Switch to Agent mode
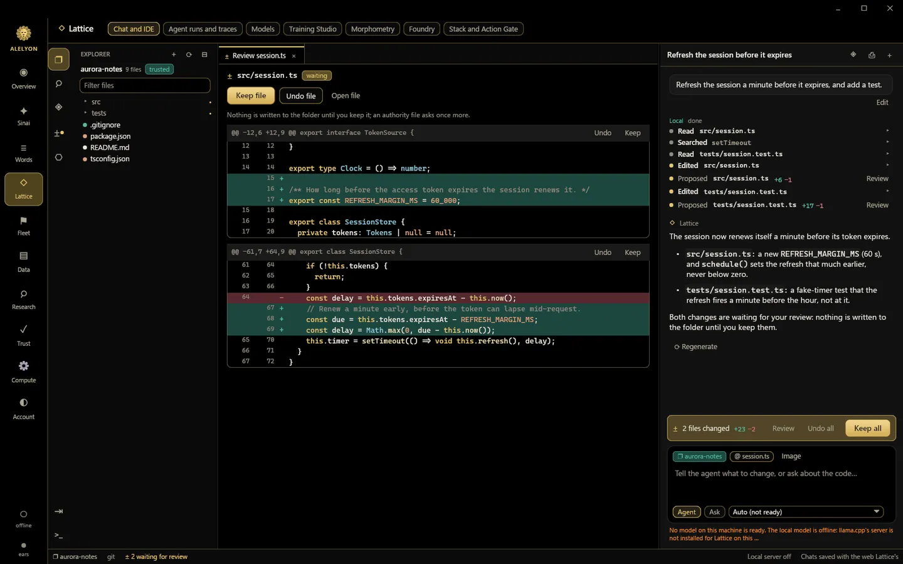903x564 pixels. click(x=687, y=512)
